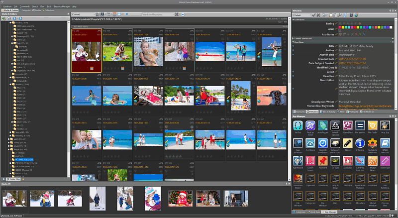This screenshot has width=398, height=218.
Task: Collapse the Collections section in Metadata panel
Action: tap(294, 19)
